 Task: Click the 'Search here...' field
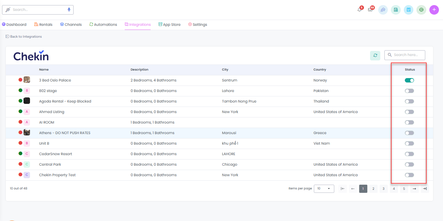[405, 55]
